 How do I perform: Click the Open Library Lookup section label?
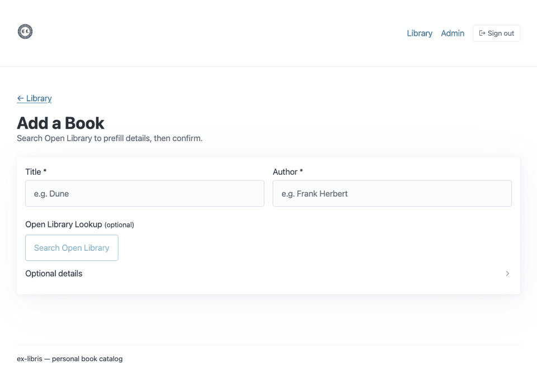63,224
